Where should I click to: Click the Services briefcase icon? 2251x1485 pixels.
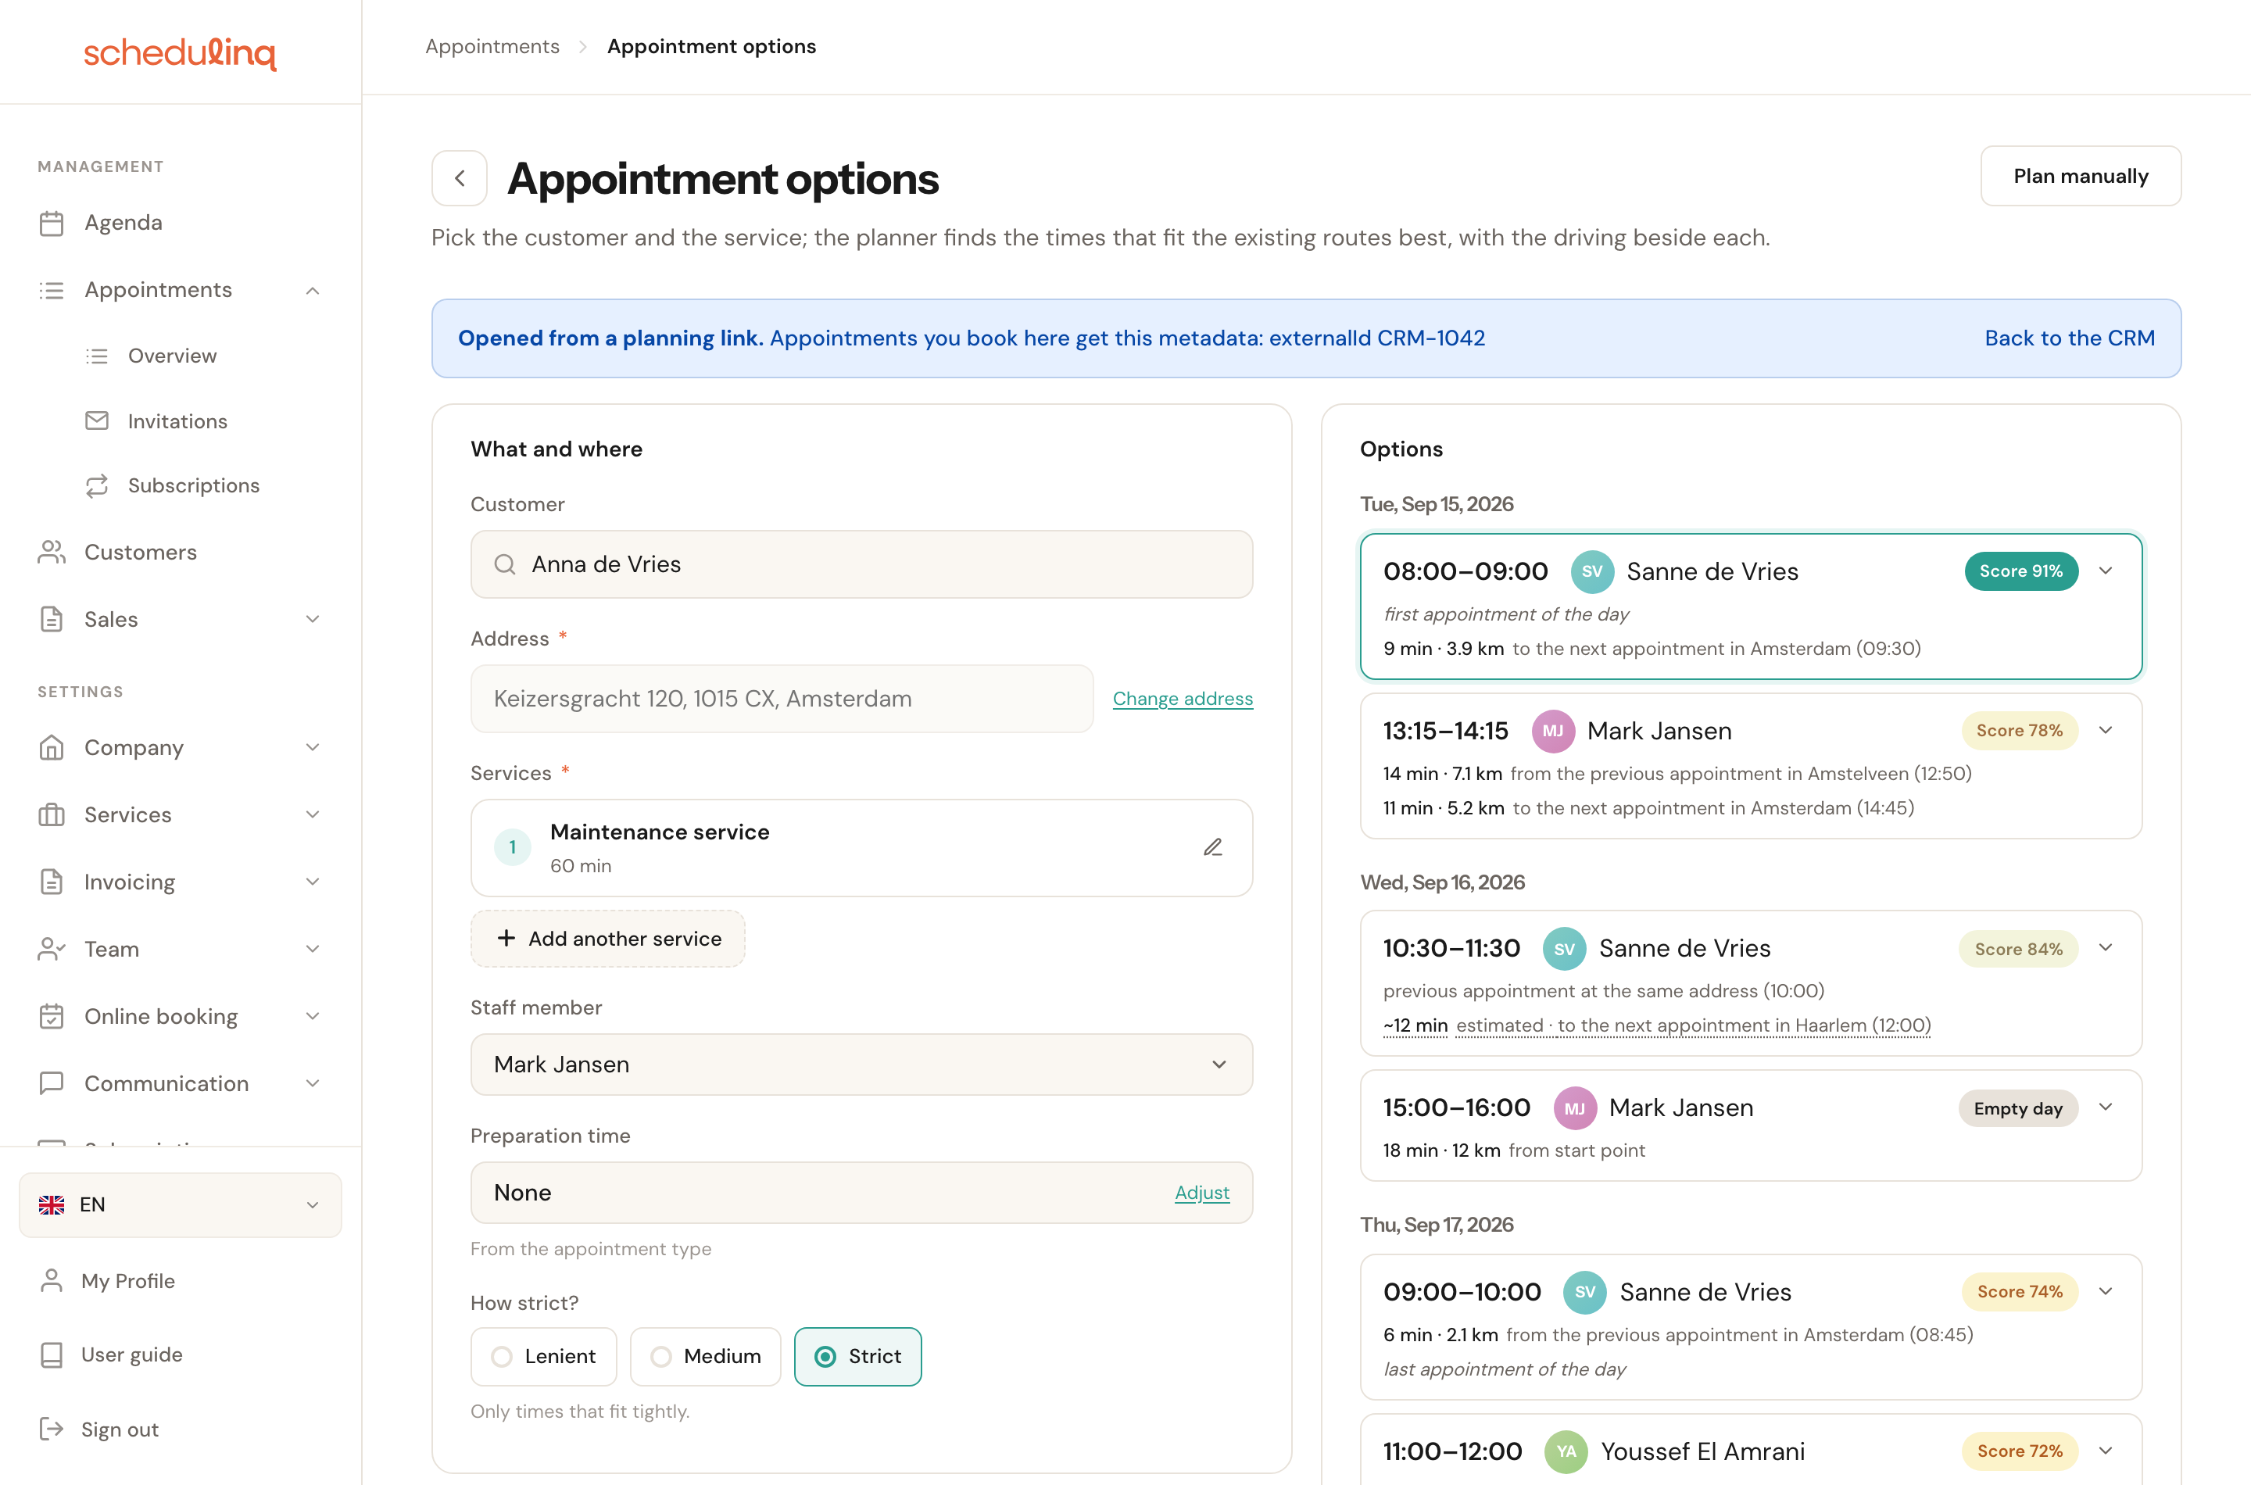click(52, 814)
